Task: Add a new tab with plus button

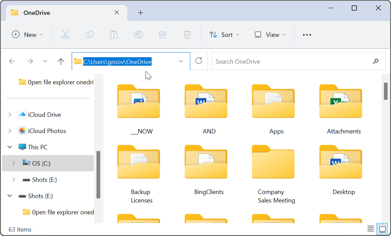Action: coord(140,13)
